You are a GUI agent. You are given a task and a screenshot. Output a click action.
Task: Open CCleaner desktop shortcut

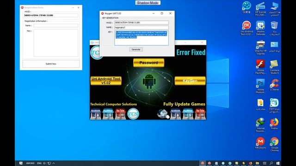[274, 85]
